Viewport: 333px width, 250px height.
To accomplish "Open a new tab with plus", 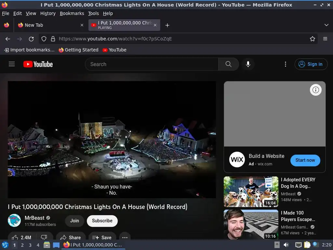I will pos(167,25).
